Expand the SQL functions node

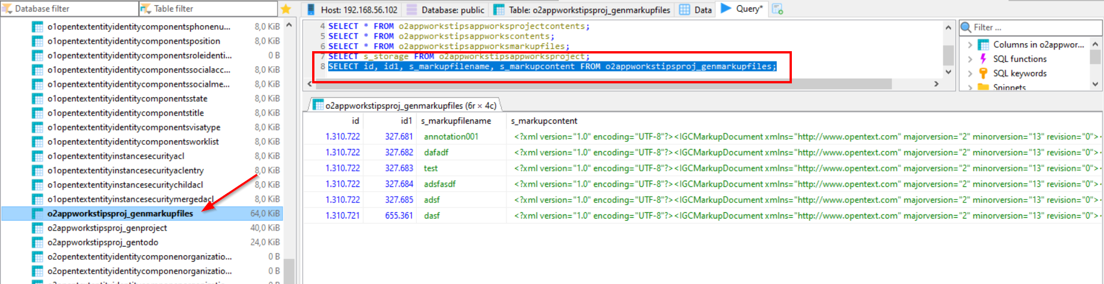[970, 59]
